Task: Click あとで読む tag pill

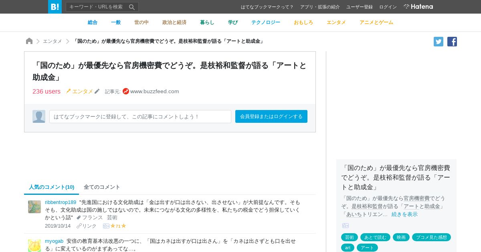Action: 375,237
